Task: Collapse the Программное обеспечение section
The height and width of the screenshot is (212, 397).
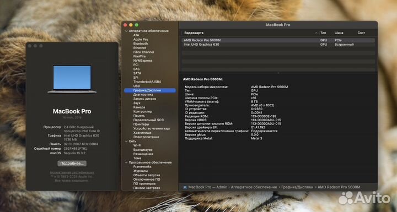Action: coord(126,162)
